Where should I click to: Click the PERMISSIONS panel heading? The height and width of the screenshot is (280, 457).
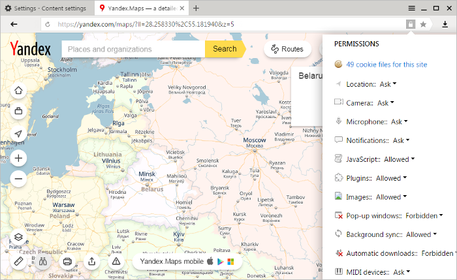tap(356, 44)
